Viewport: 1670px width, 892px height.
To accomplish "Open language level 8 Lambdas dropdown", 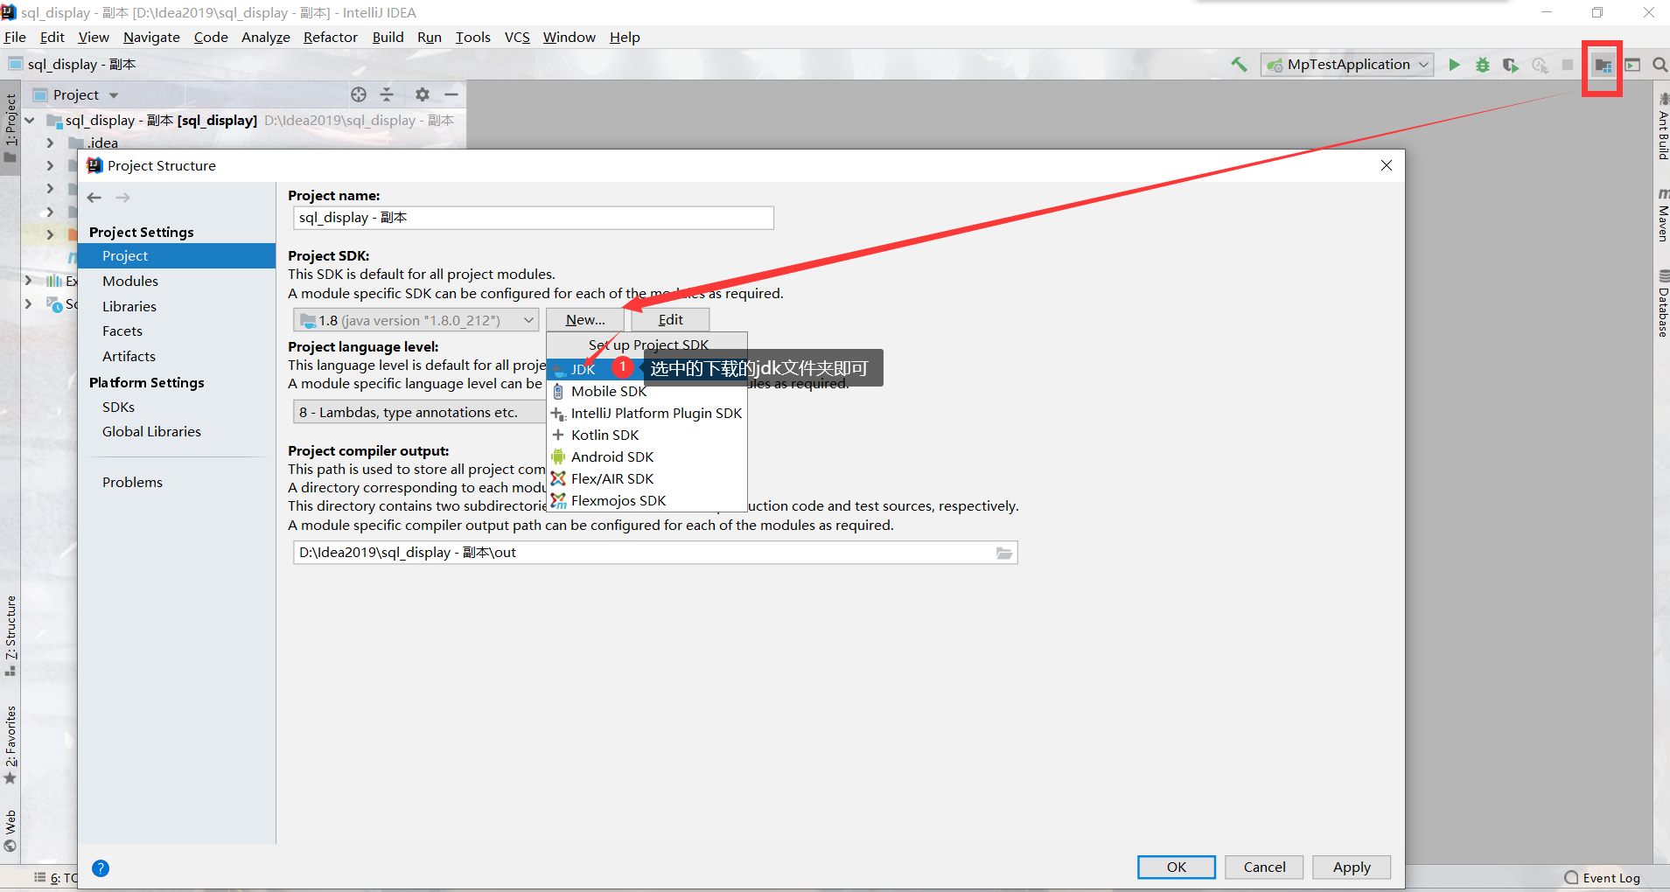I will pos(420,413).
